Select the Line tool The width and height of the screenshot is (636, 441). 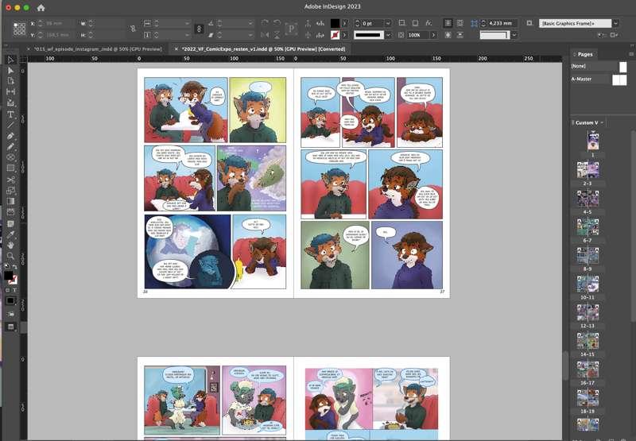10,125
